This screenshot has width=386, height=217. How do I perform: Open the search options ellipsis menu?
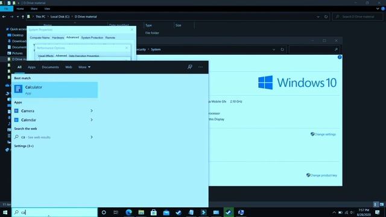click(x=200, y=67)
